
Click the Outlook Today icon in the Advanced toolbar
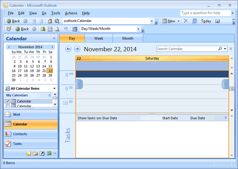(9, 29)
